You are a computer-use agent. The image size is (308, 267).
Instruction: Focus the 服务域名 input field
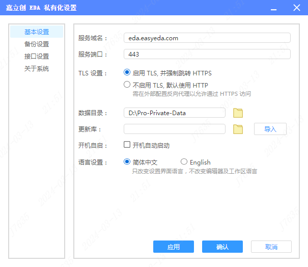207,38
